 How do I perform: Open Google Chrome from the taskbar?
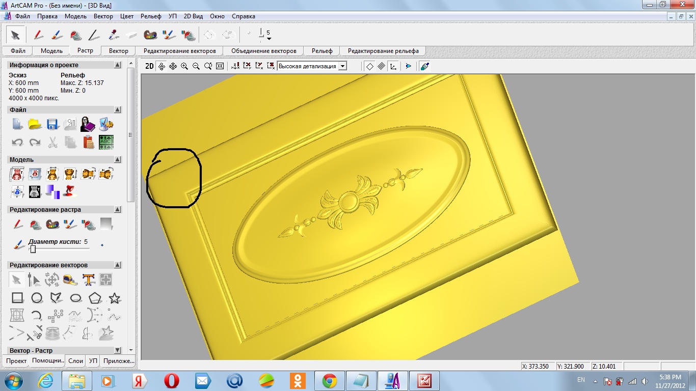tap(330, 381)
